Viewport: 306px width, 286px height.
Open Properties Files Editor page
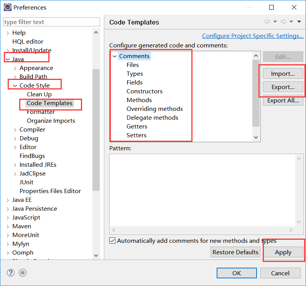tap(50, 191)
